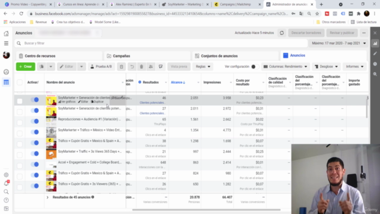The image size is (380, 214).
Task: Open thumbnail of Tráfico + Cupón Gratis + 3s Viewers ad
Action: pos(51,186)
